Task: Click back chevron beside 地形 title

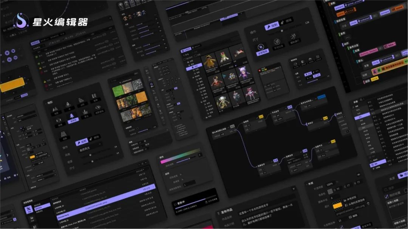Action: tap(46, 103)
